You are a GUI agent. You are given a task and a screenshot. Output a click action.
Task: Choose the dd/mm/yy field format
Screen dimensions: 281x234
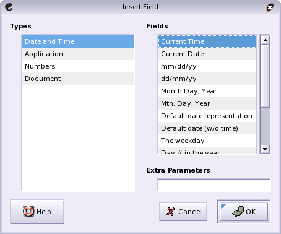(207, 79)
